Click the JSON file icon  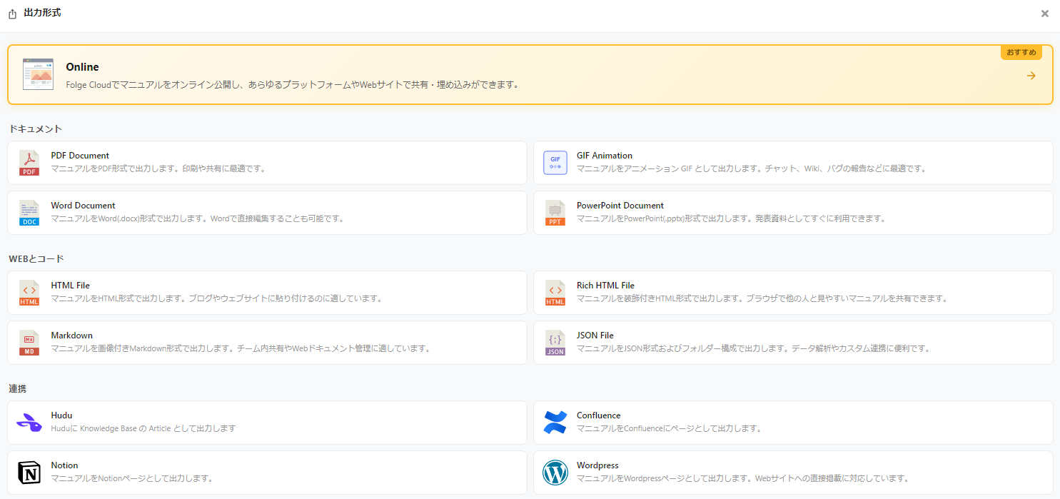555,343
